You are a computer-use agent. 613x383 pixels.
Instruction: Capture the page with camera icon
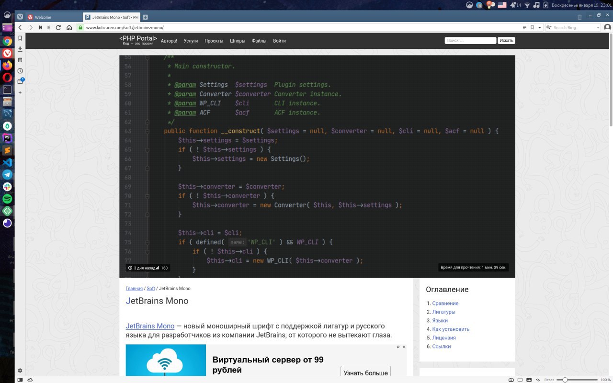511,380
